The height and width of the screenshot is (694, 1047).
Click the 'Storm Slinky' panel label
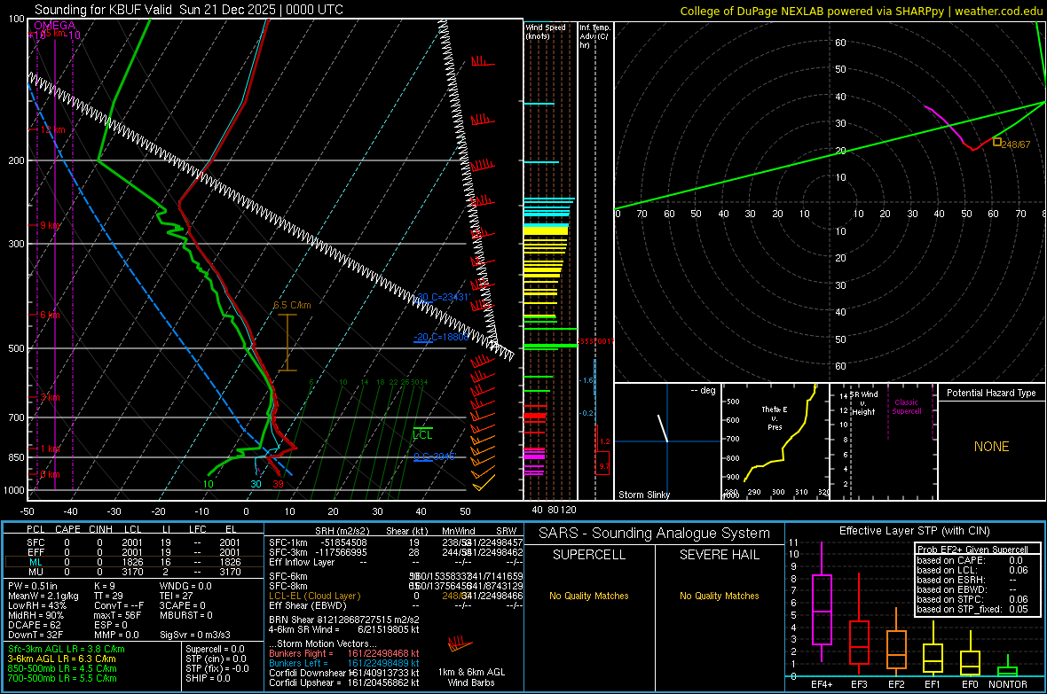pyautogui.click(x=643, y=495)
